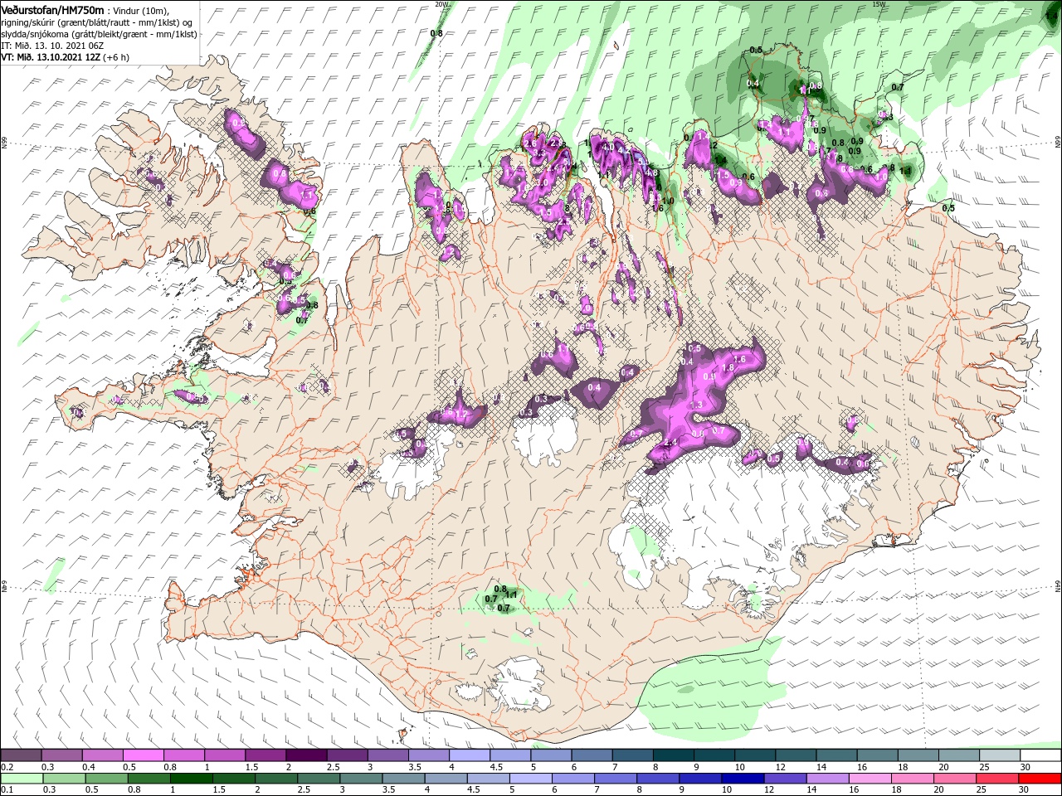Screen dimensions: 1062x796
Task: Click the 64N latitude label on right edge
Action: pos(1058,585)
